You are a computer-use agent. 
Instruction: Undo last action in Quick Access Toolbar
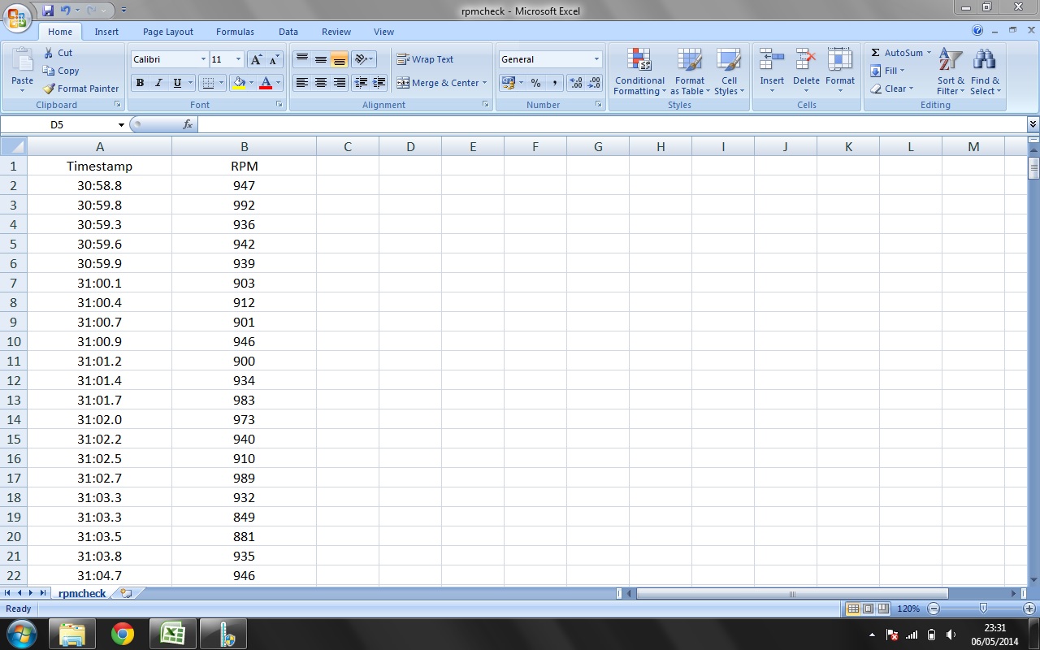(x=65, y=11)
